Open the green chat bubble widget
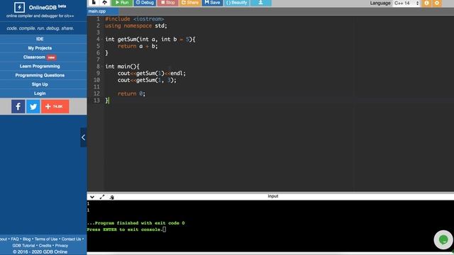 coord(443,239)
